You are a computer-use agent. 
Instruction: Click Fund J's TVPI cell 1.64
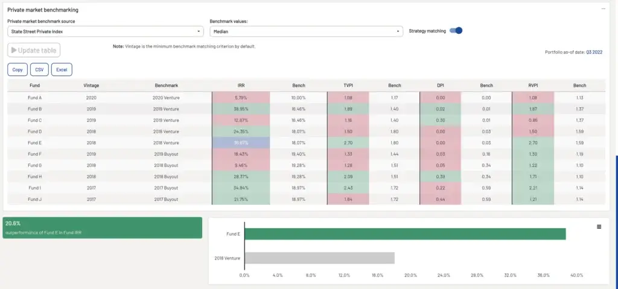[348, 200]
